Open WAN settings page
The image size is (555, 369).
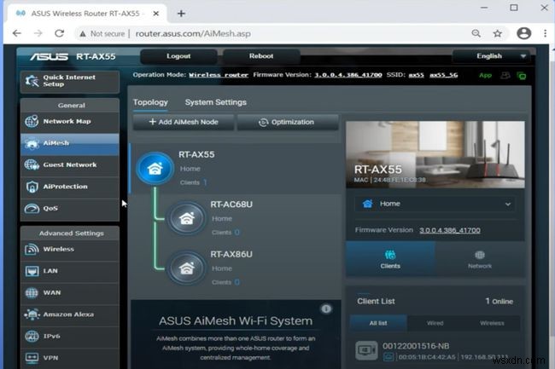(70, 292)
